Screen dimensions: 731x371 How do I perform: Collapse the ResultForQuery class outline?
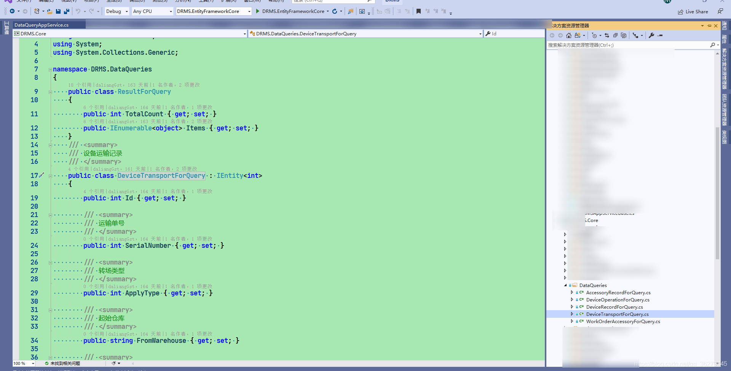[50, 92]
